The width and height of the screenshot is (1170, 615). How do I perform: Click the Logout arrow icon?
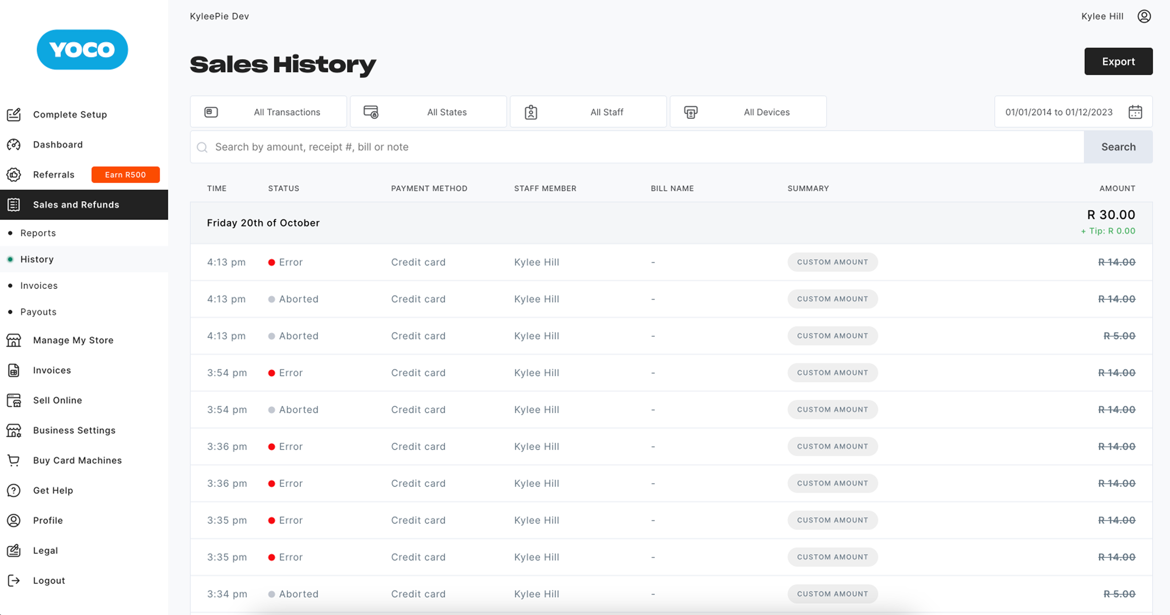click(x=14, y=580)
